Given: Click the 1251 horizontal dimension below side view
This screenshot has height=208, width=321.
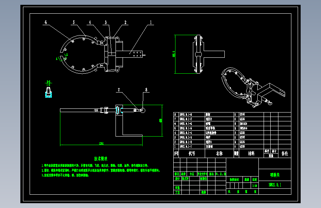Looking at the screenshot, I should click(x=101, y=144).
